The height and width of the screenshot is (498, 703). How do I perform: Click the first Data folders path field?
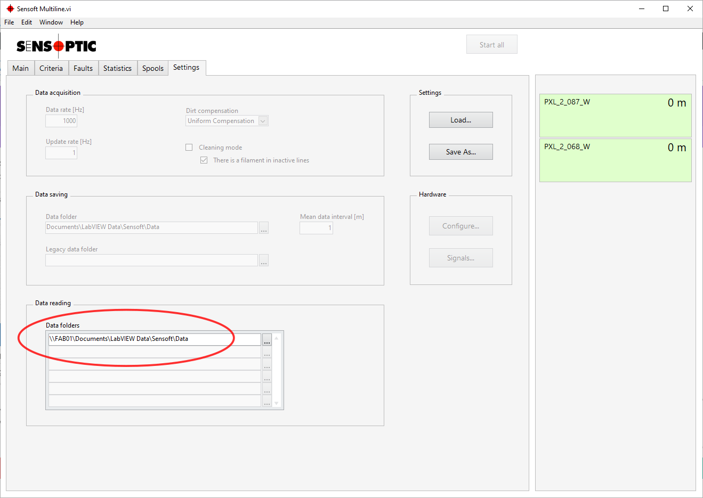point(154,339)
